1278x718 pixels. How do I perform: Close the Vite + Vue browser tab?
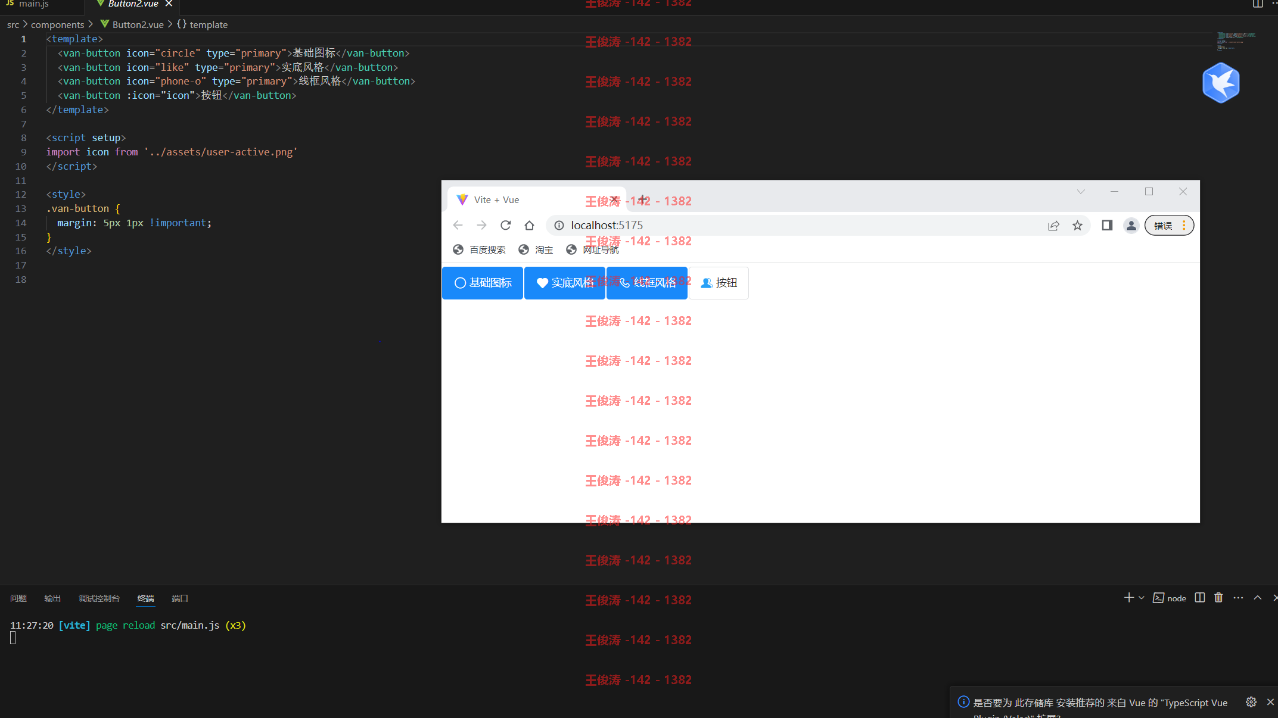[614, 199]
